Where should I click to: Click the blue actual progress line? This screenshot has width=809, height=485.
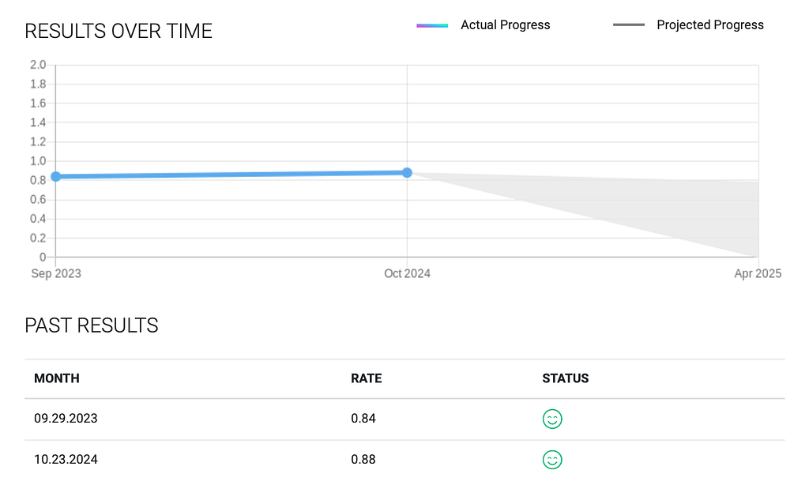coord(231,175)
